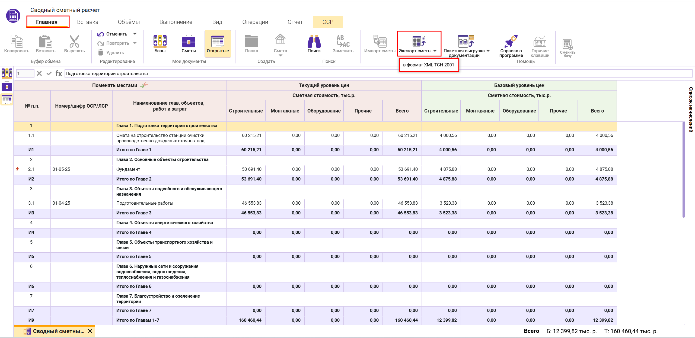This screenshot has width=695, height=338.
Task: Toggle the Открытые documents button
Action: coord(218,44)
